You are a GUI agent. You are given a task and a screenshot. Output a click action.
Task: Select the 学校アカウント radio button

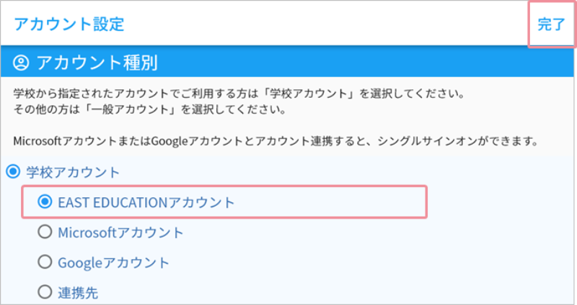tap(13, 171)
